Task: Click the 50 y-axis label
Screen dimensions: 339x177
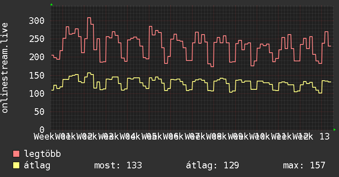Action: (39, 112)
